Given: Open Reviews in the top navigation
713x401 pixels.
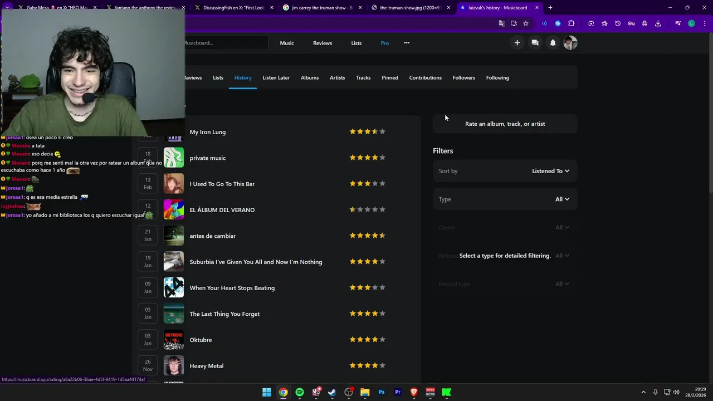Looking at the screenshot, I should tap(323, 43).
